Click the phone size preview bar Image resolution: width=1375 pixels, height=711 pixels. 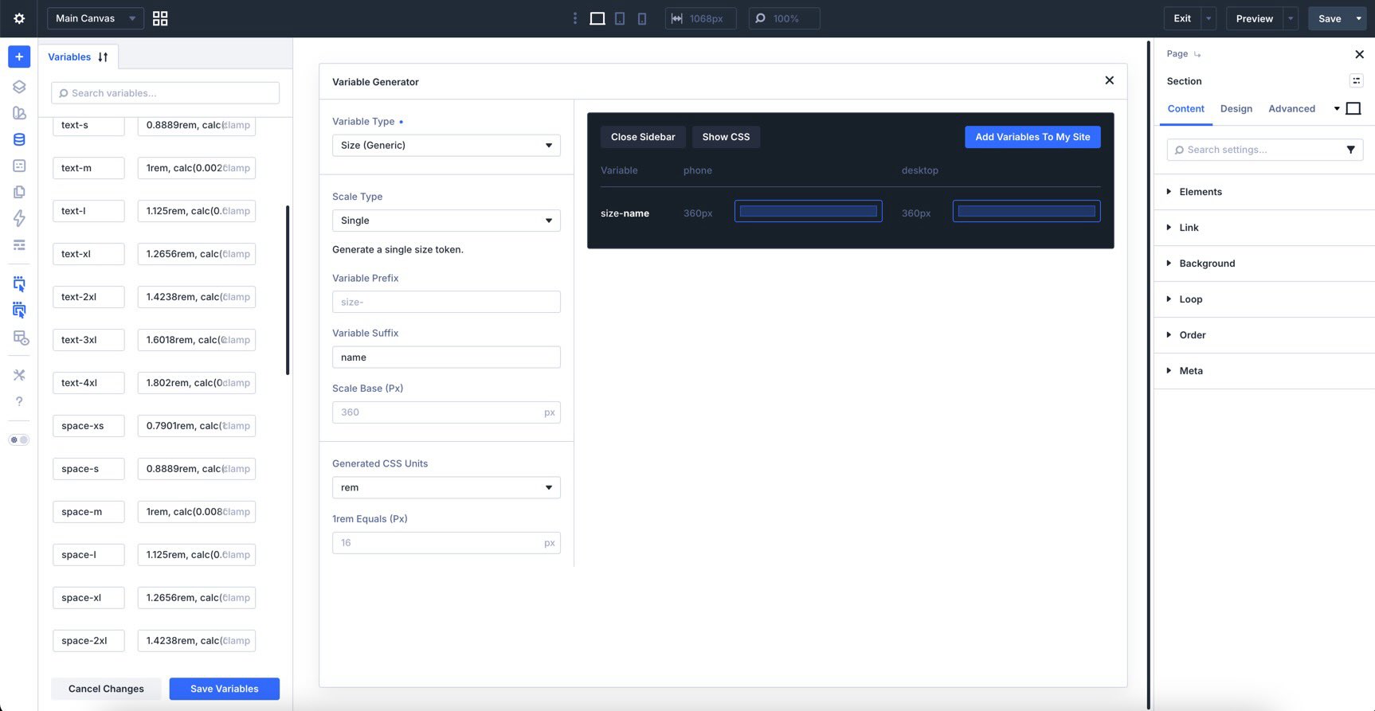[808, 211]
